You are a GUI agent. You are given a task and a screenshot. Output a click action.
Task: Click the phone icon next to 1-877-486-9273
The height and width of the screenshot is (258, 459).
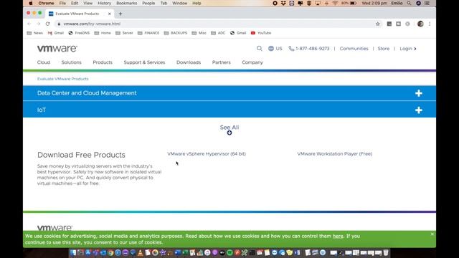coord(291,49)
